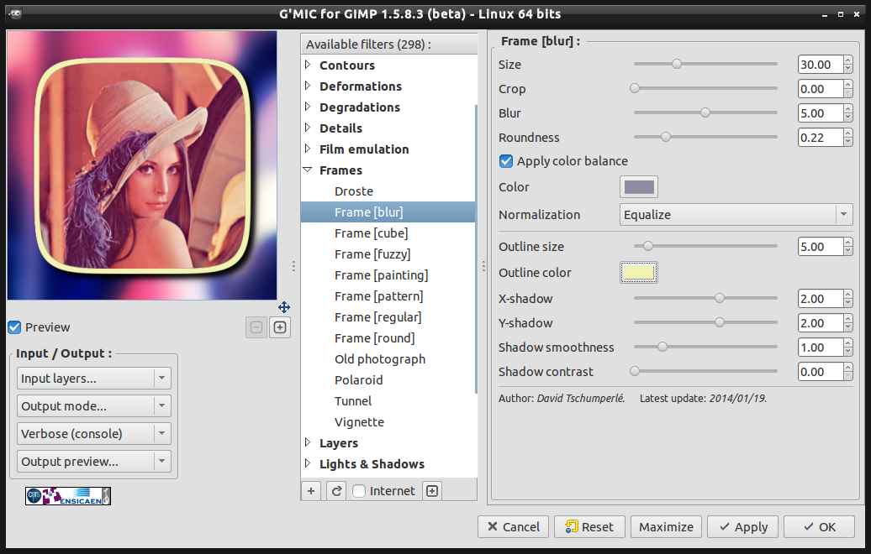Select the Frame [fuzzy] filter

click(372, 254)
